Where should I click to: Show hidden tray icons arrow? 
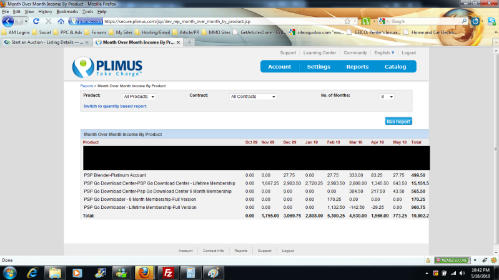pos(427,273)
